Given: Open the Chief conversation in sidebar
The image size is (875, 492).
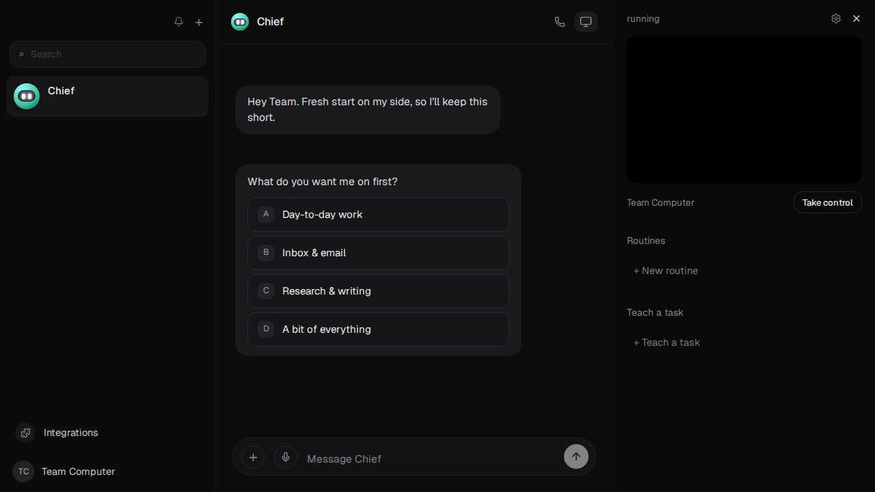Looking at the screenshot, I should (x=107, y=96).
